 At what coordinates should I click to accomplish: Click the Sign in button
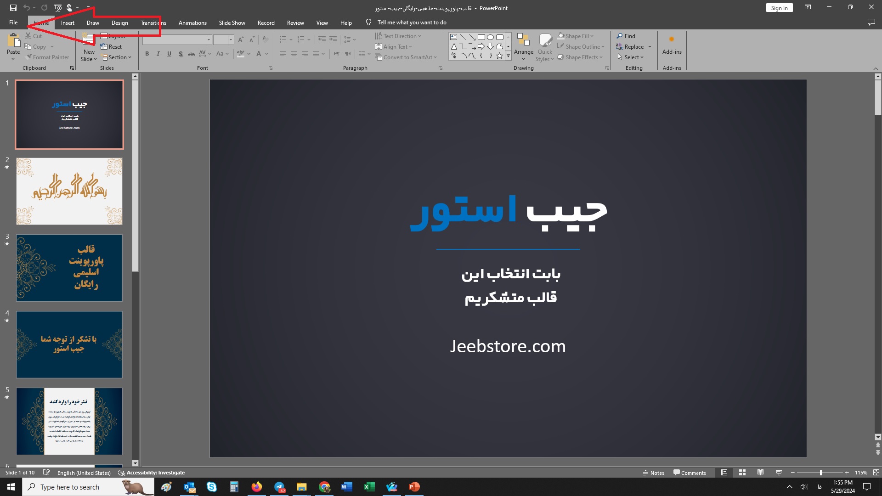click(x=779, y=8)
